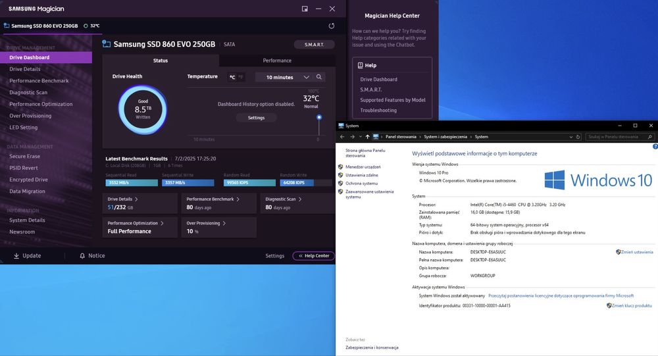Open PSID Revert in the sidebar
The image size is (658, 356).
tap(24, 168)
